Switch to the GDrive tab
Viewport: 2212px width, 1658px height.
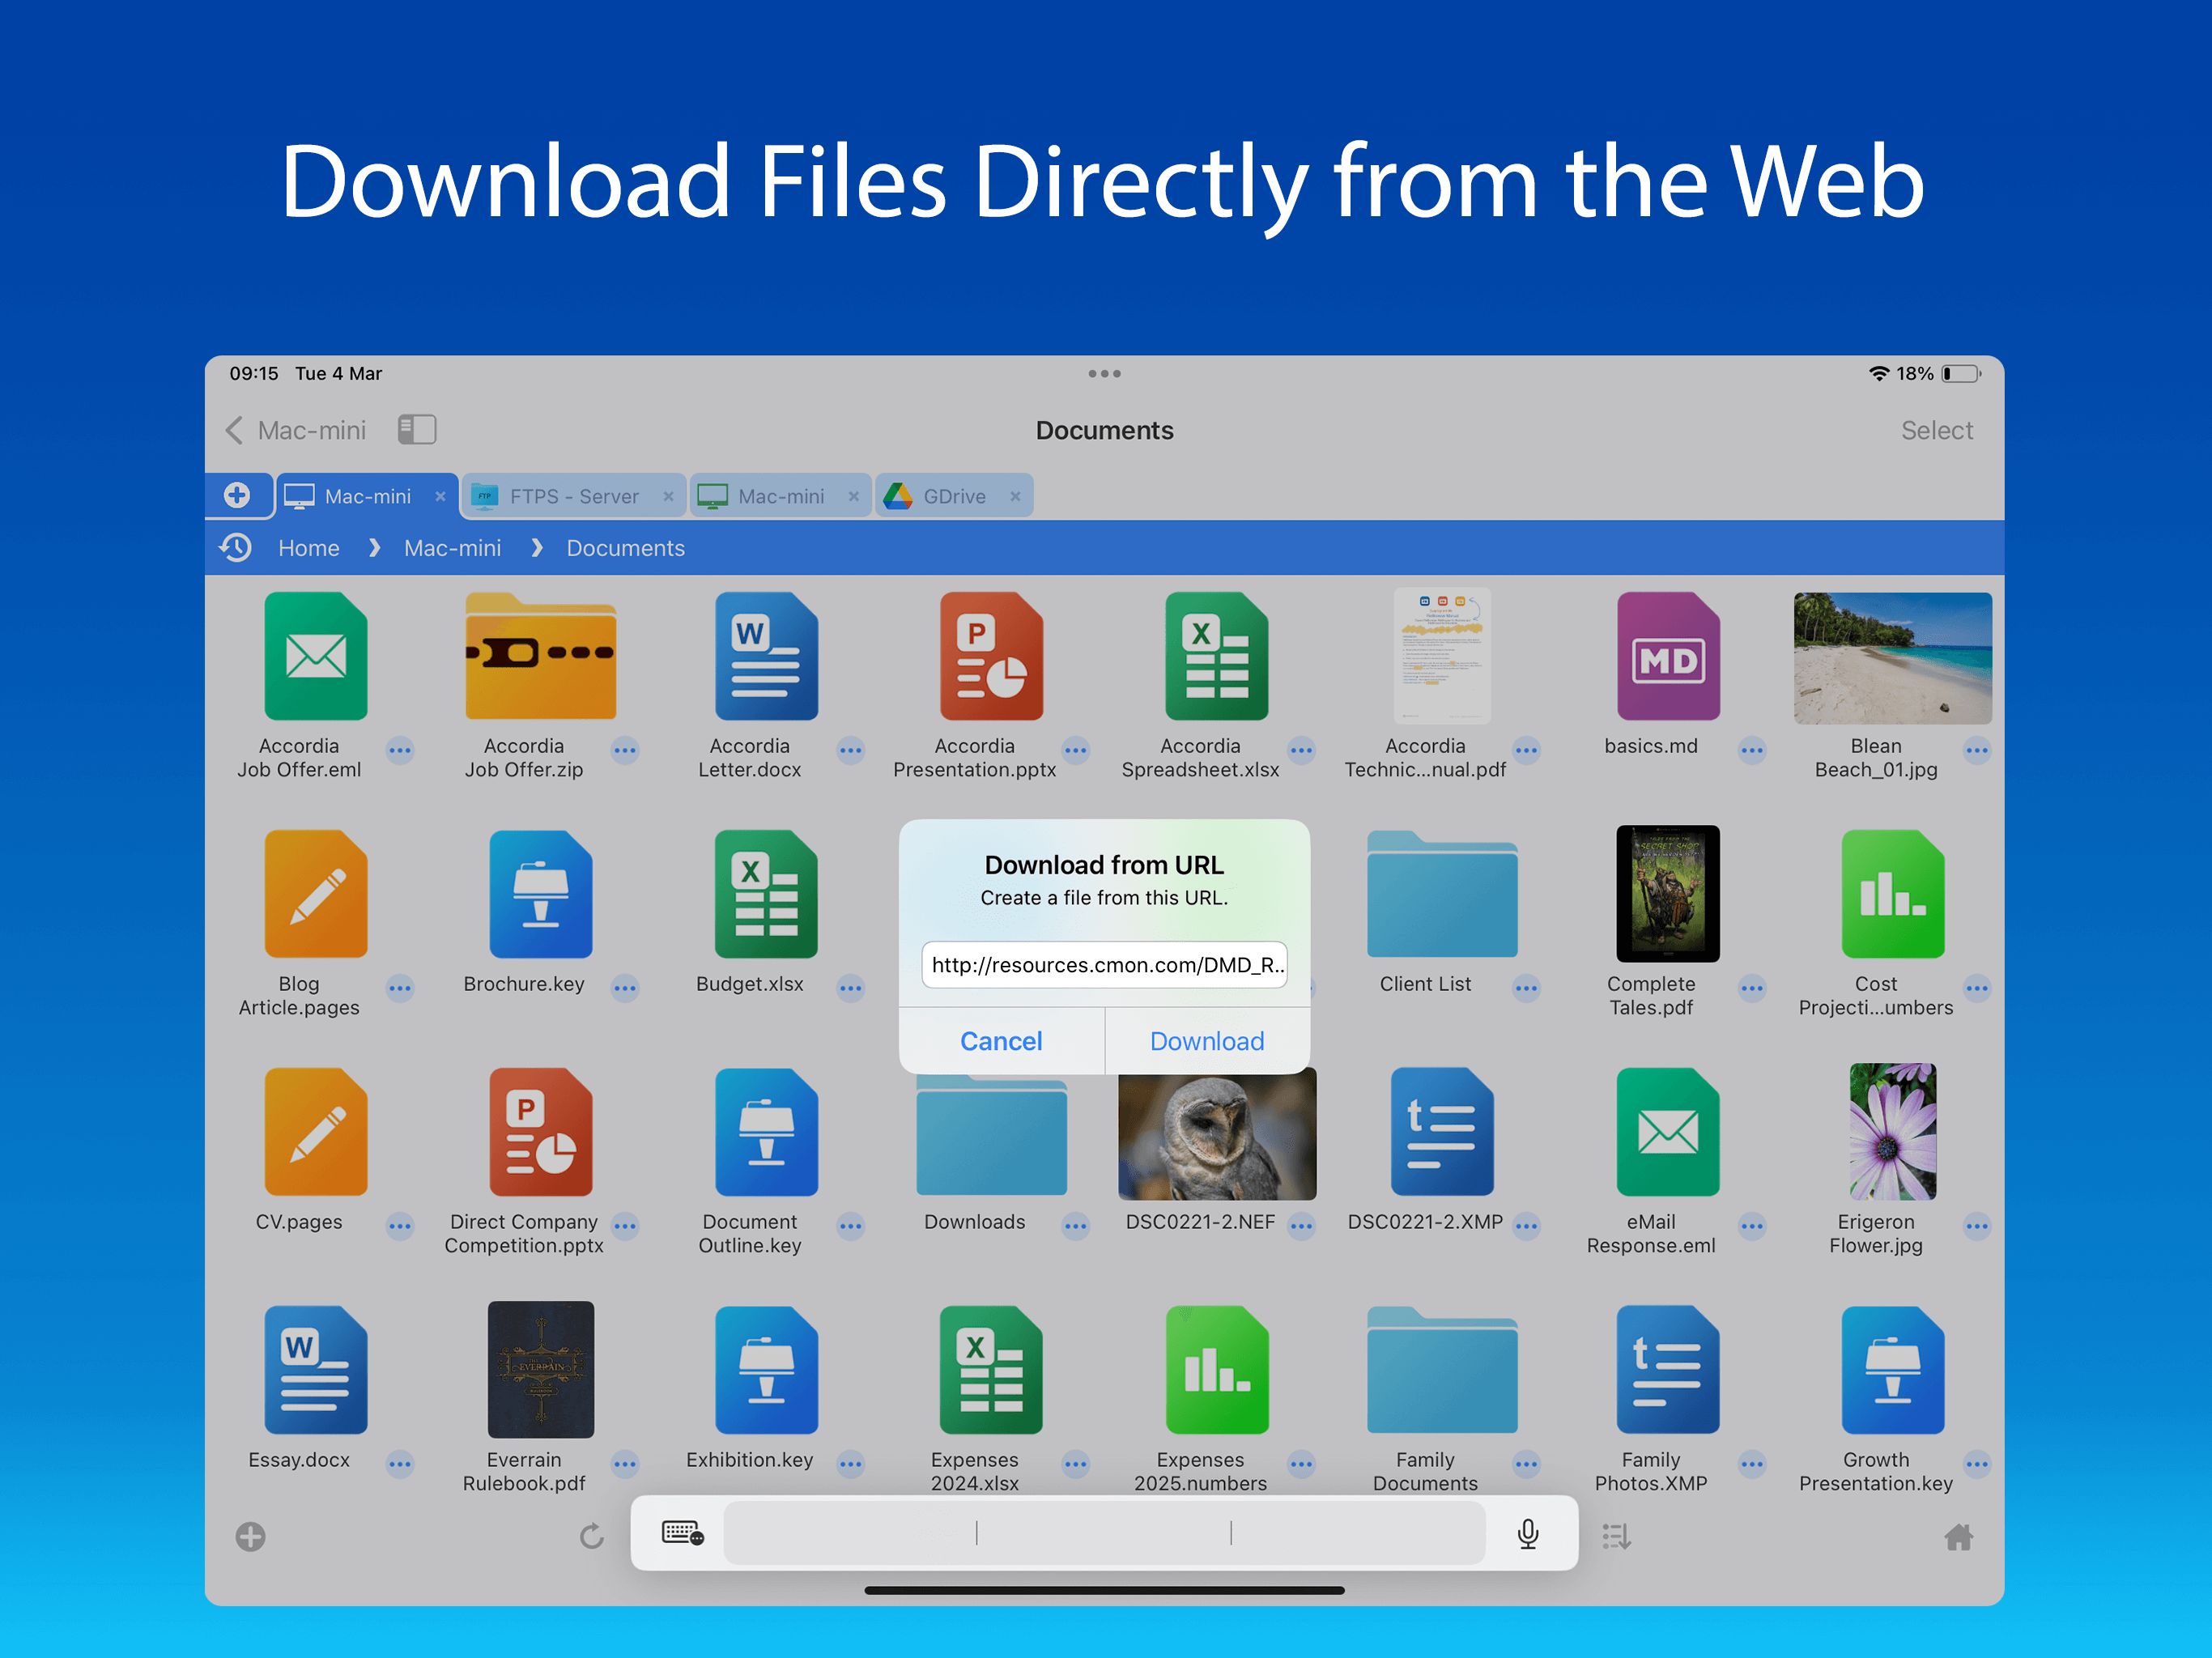pos(953,496)
